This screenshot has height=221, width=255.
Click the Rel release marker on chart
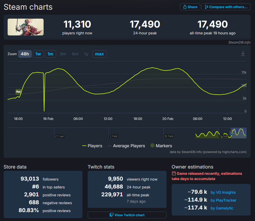pyautogui.click(x=18, y=92)
